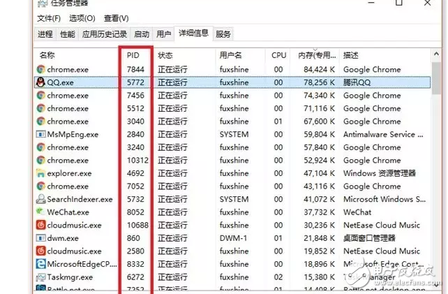The height and width of the screenshot is (294, 448).
Task: Click chrome.exe icon for PID 7456
Action: coord(40,95)
